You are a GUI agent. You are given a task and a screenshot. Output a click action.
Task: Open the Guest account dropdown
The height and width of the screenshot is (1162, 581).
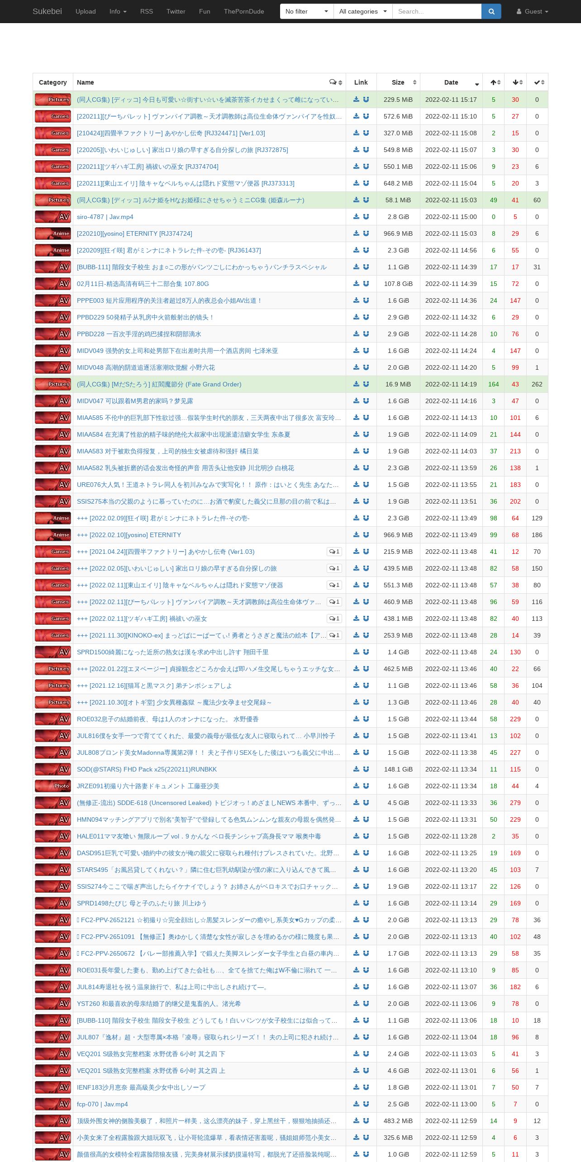coord(532,11)
